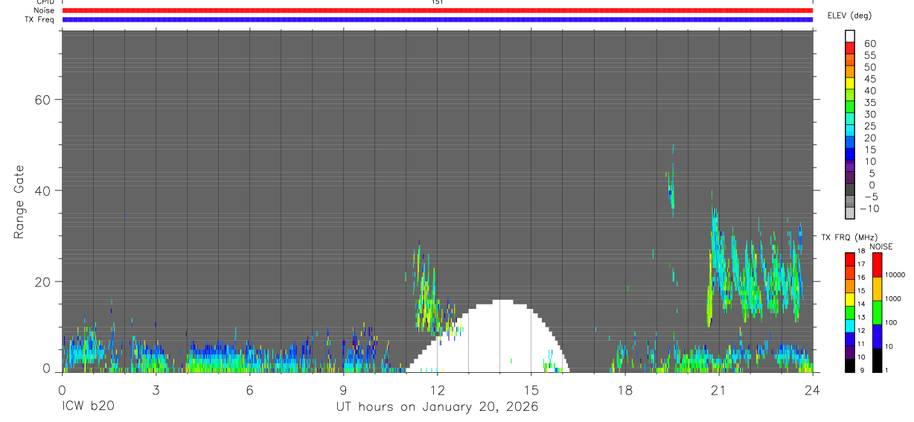Click the '35' ELEV colorbar value
Screen dimensions: 914x422
pos(869,103)
